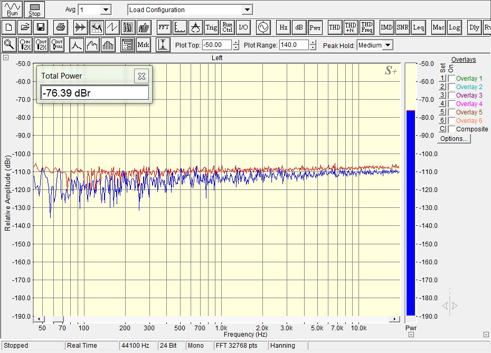491x353 pixels.
Task: Click the Plot Top input field
Action: [x=217, y=45]
